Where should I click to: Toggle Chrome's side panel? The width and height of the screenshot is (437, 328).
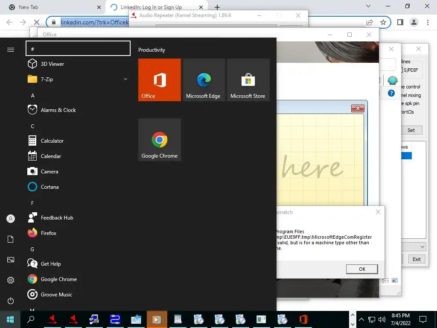pyautogui.click(x=400, y=22)
